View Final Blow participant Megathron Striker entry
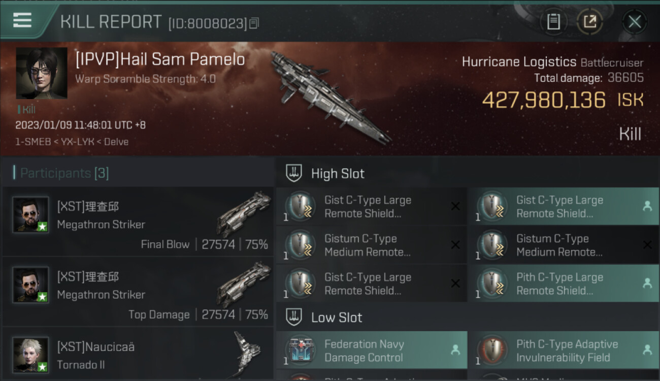Image resolution: width=660 pixels, height=381 pixels. pos(138,221)
